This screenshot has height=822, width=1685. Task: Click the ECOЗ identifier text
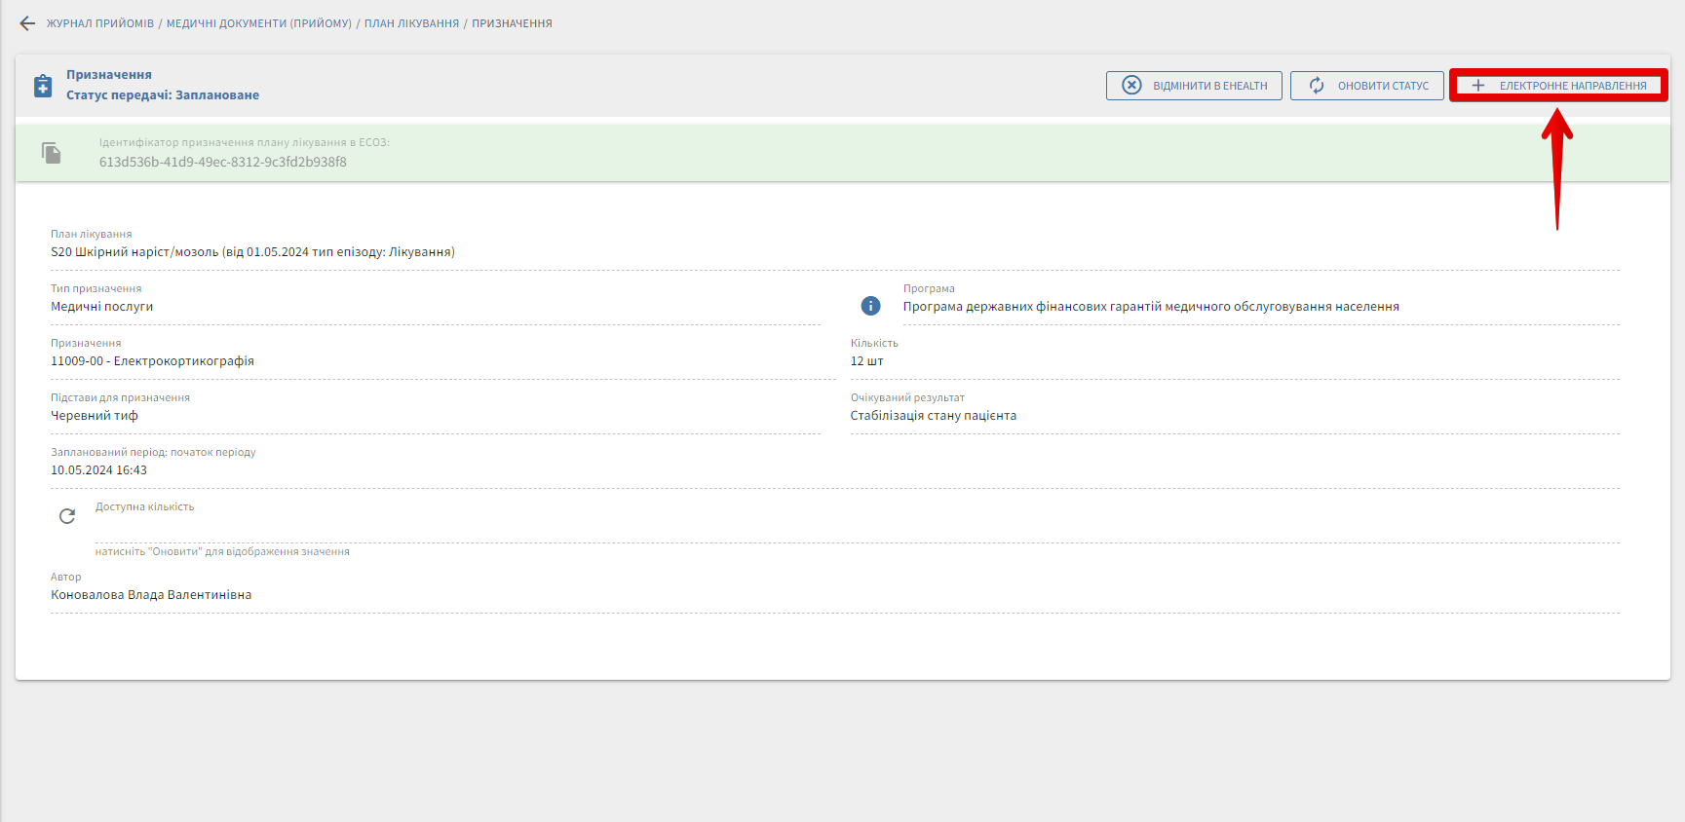(x=222, y=163)
